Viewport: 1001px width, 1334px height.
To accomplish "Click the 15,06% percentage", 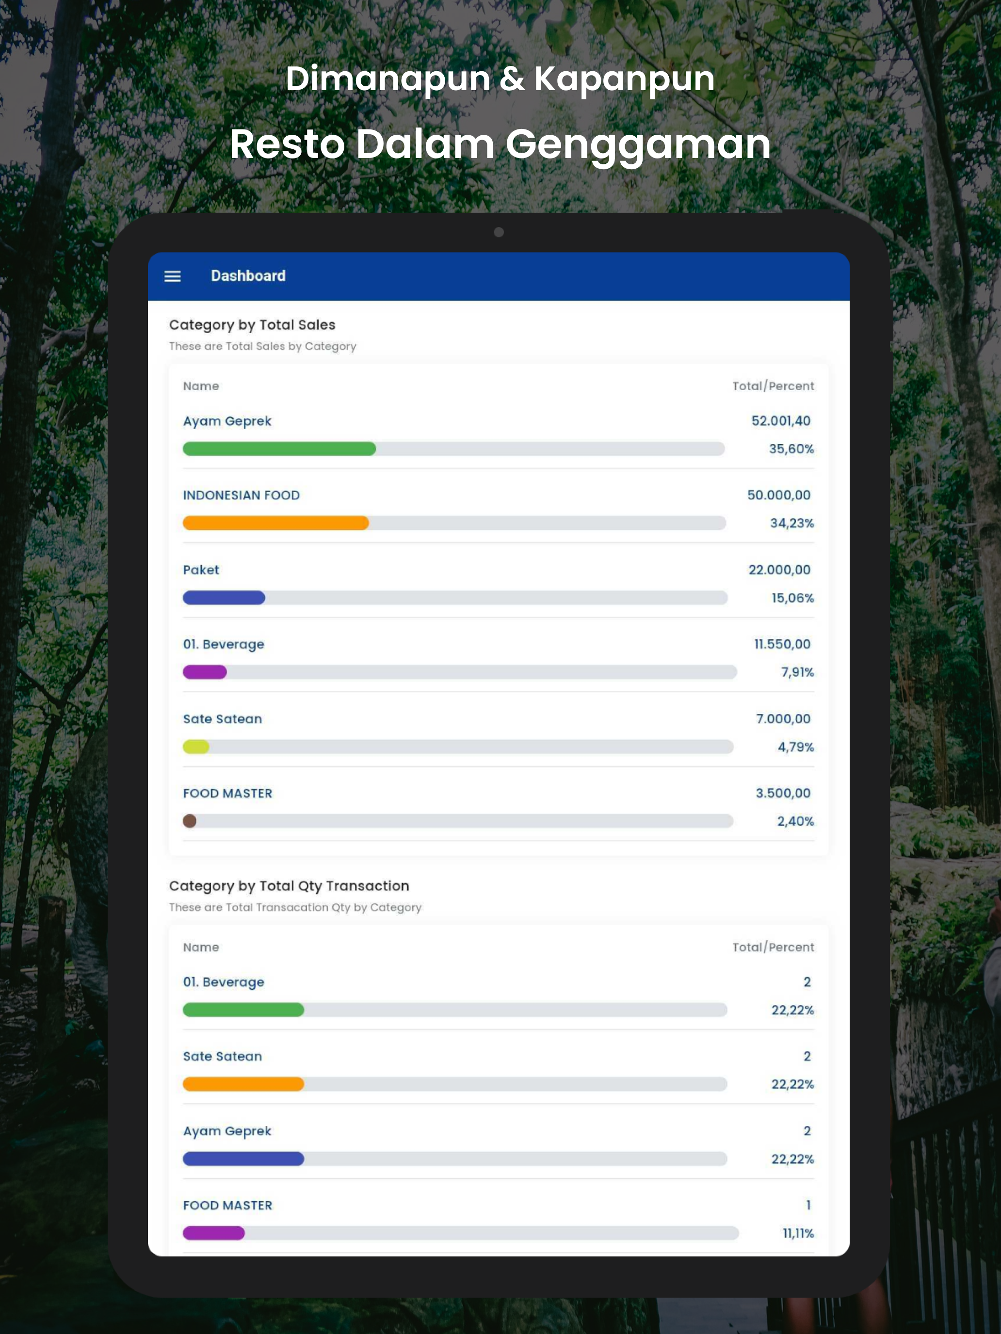I will click(x=793, y=598).
